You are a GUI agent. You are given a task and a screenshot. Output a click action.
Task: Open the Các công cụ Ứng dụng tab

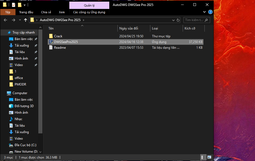(x=89, y=12)
